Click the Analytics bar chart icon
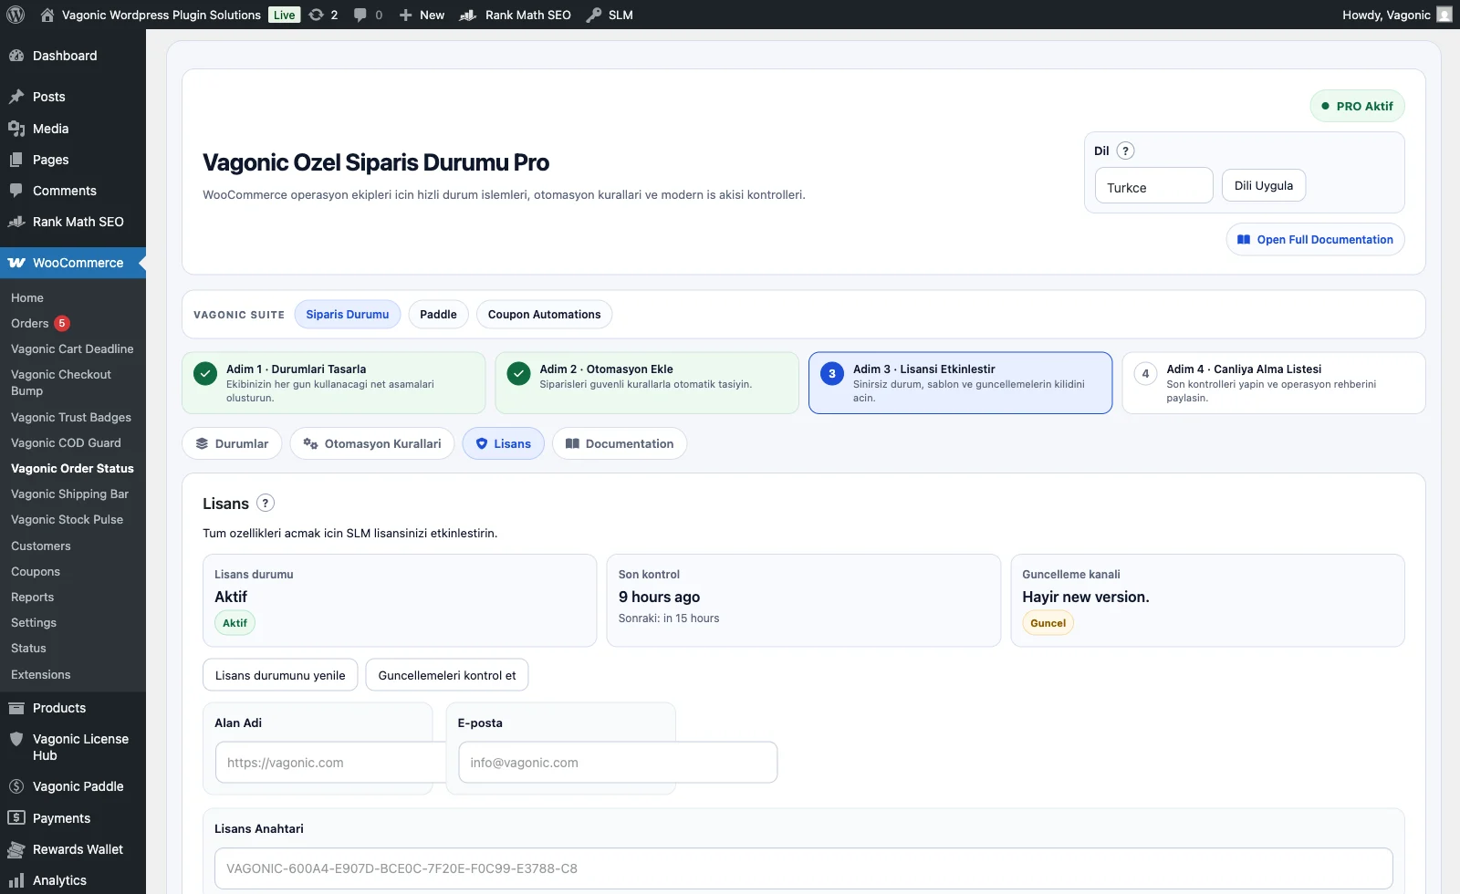Viewport: 1460px width, 894px height. click(x=16, y=880)
